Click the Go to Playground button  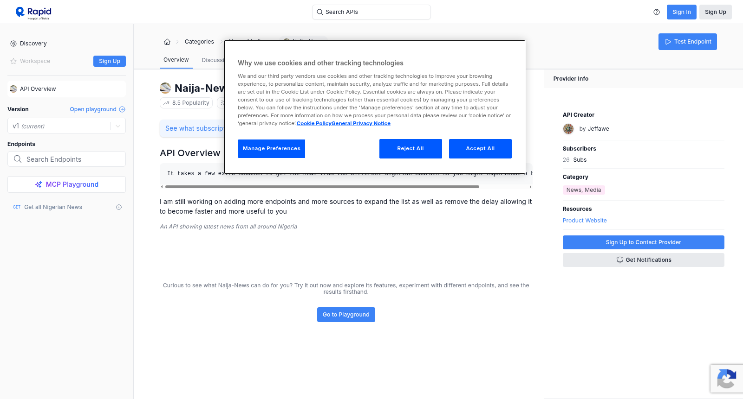coord(346,315)
